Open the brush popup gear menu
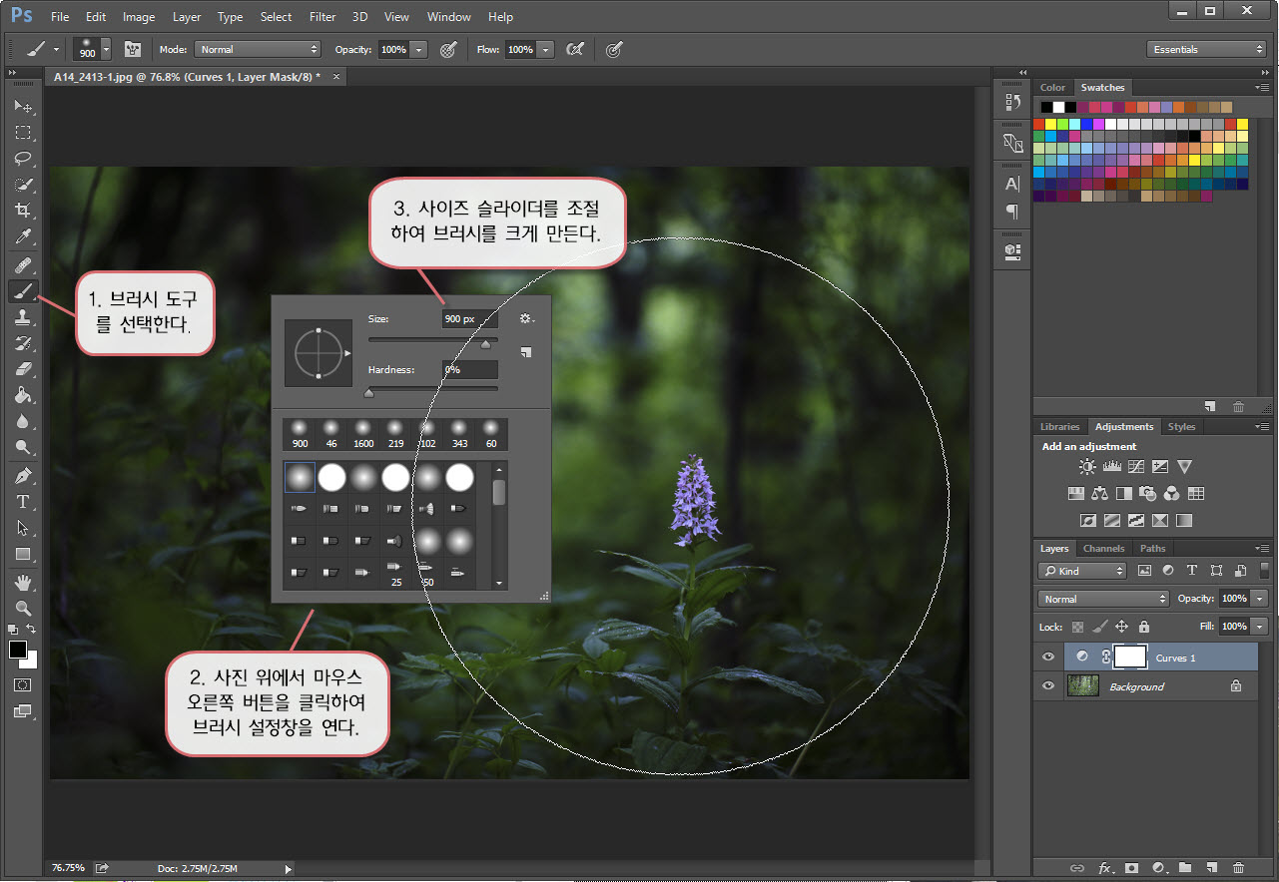 click(x=527, y=319)
